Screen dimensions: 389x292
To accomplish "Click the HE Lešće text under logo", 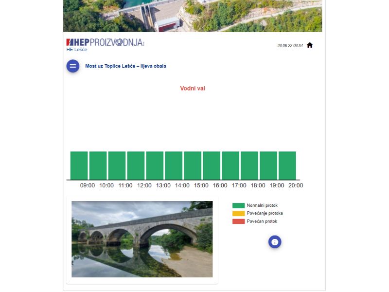I will (x=77, y=50).
